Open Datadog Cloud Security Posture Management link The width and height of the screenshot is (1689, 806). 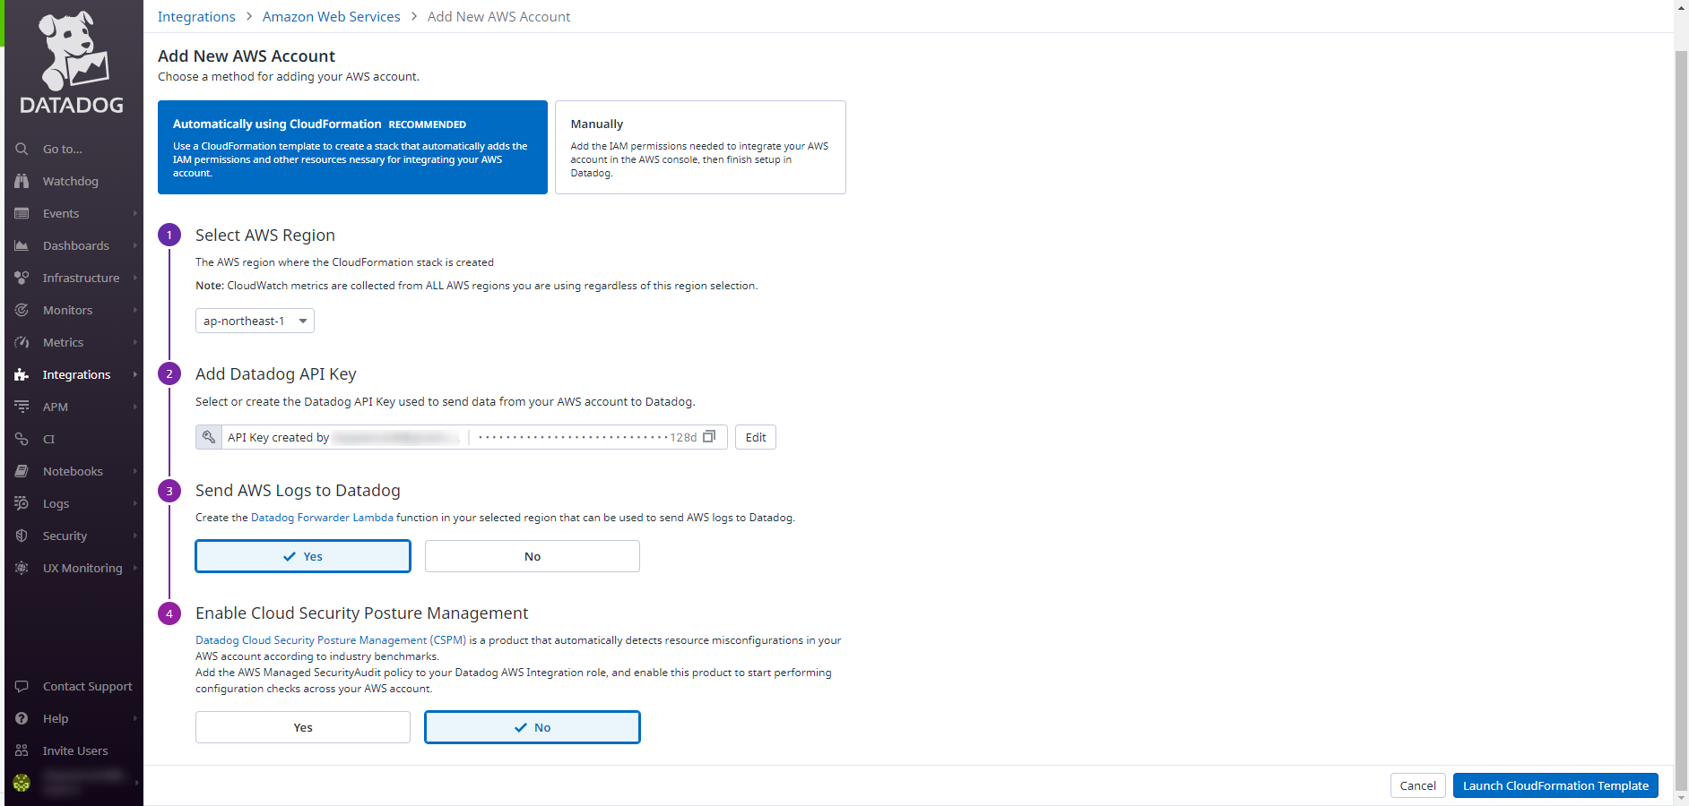(331, 640)
